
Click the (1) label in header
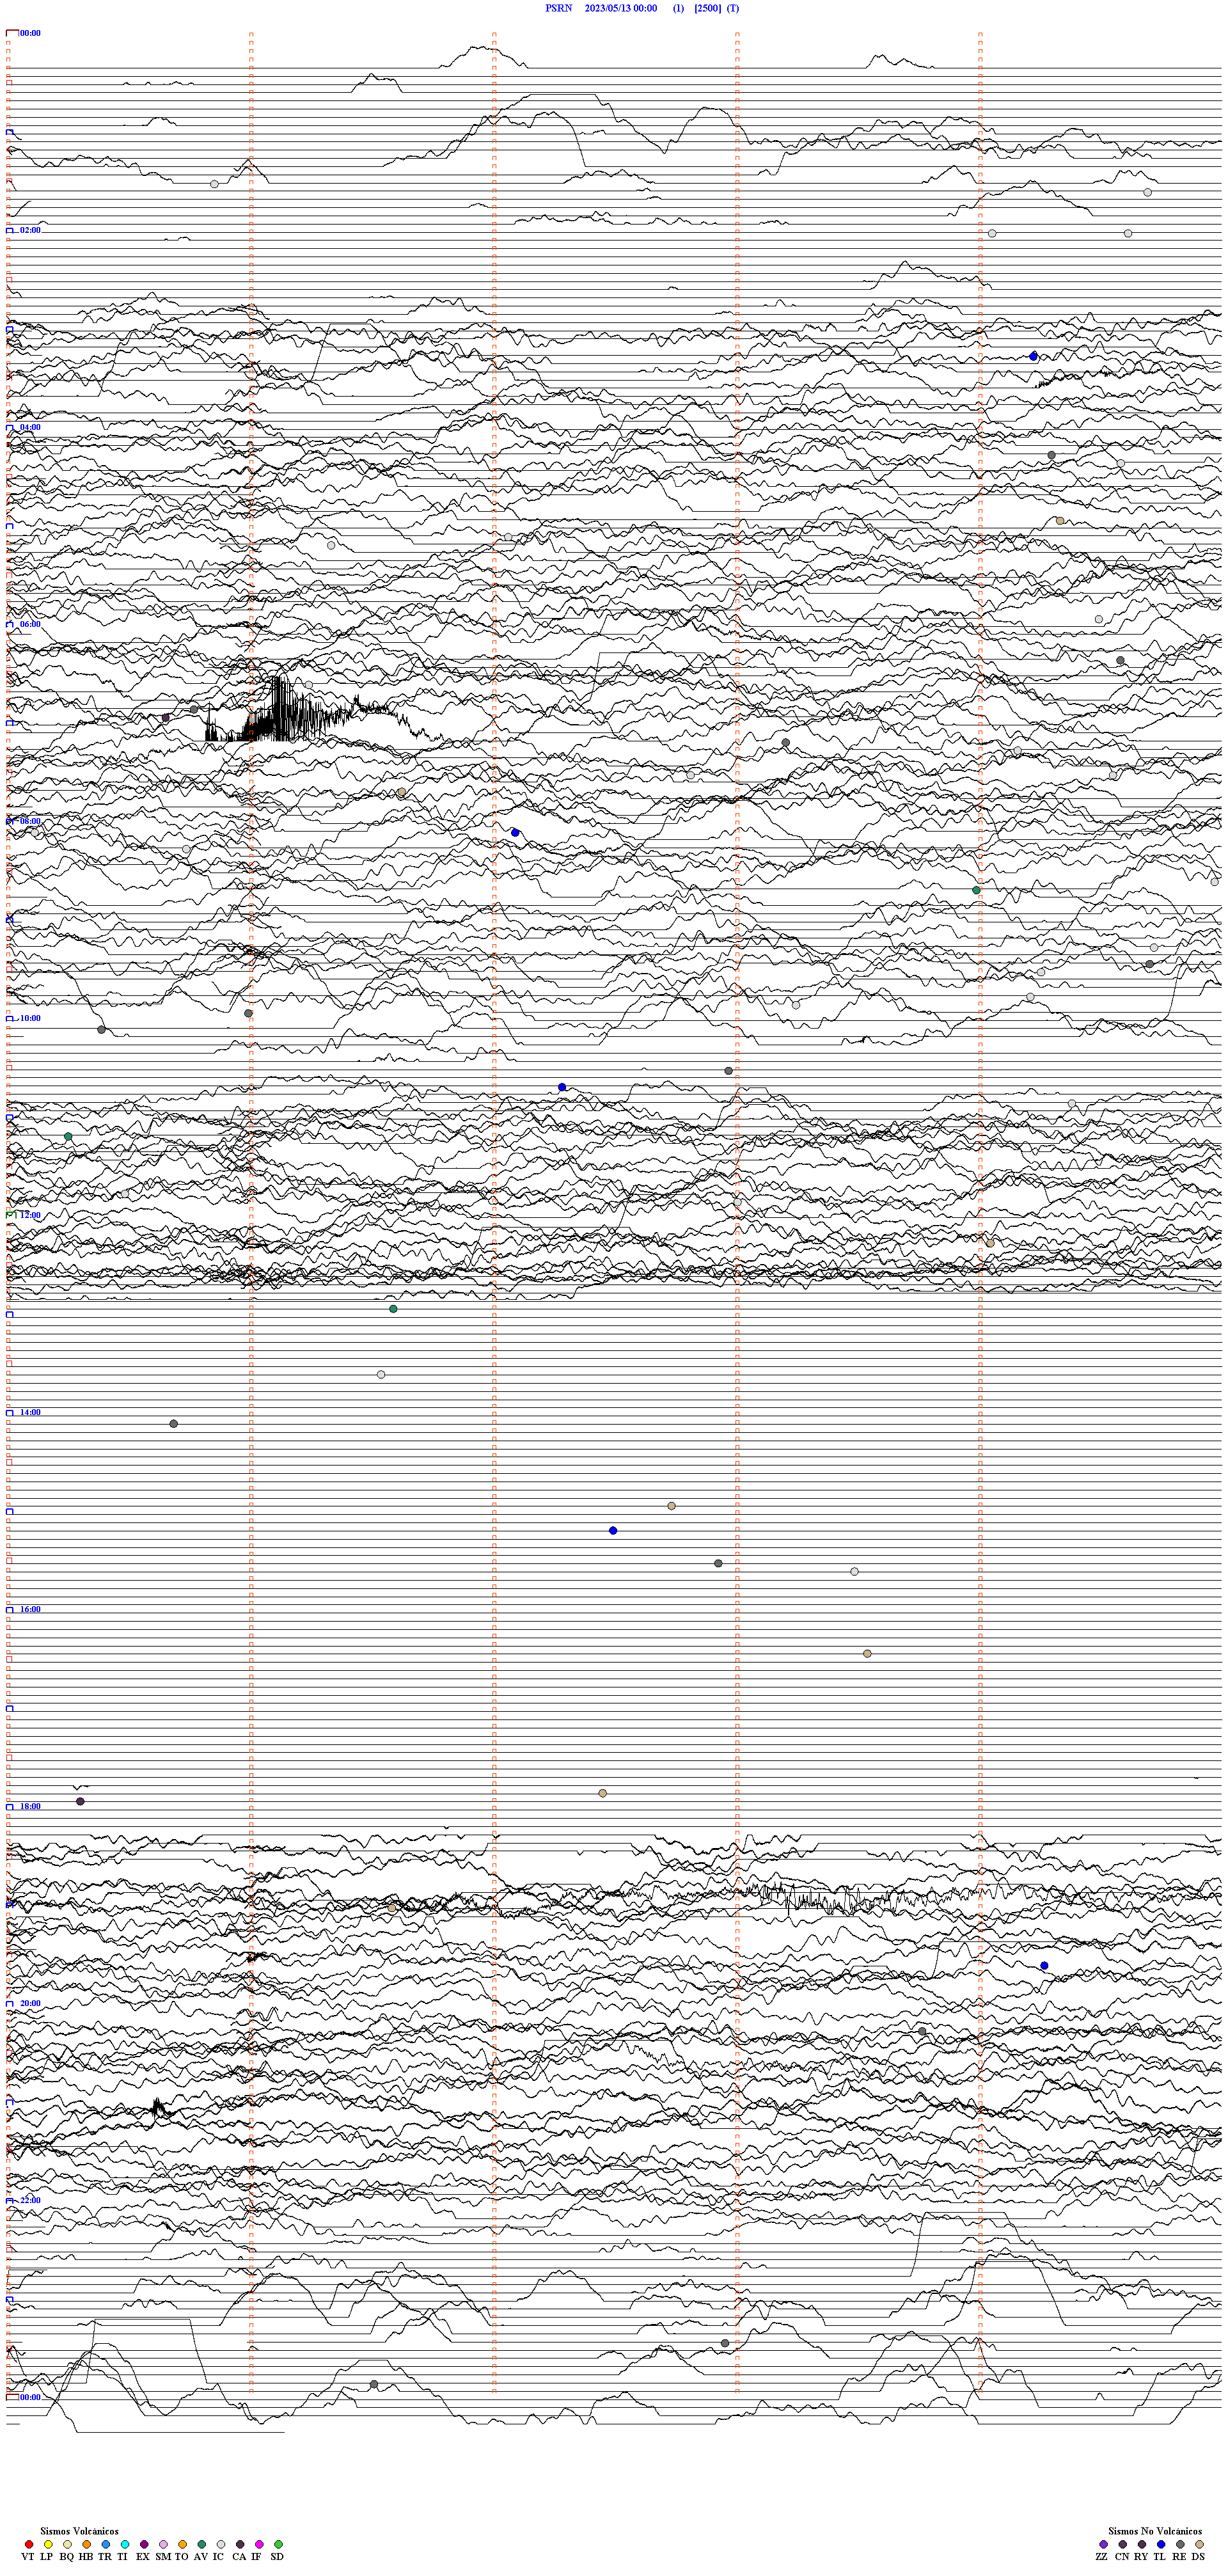[x=679, y=8]
